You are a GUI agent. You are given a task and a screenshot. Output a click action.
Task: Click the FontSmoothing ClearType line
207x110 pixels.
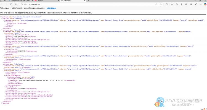22,89
